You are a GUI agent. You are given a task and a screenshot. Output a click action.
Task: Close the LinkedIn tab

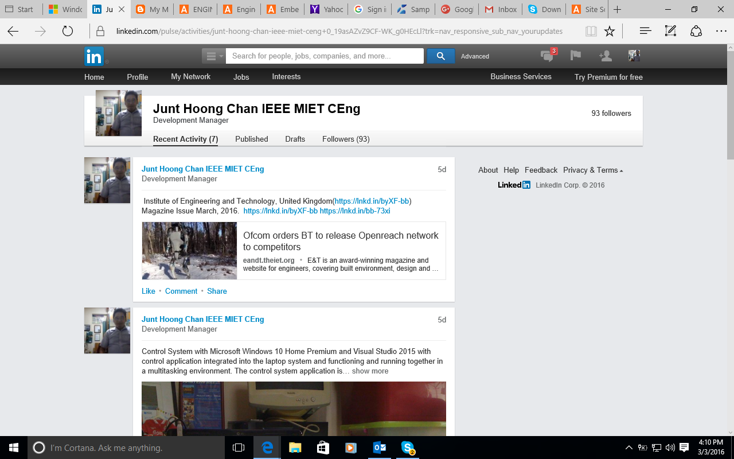122,9
